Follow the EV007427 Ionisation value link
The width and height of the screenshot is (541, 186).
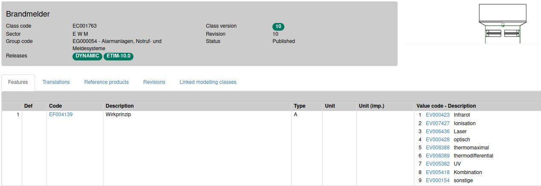click(x=437, y=123)
